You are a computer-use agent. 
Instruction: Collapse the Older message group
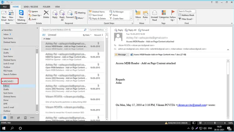[x=44, y=39]
